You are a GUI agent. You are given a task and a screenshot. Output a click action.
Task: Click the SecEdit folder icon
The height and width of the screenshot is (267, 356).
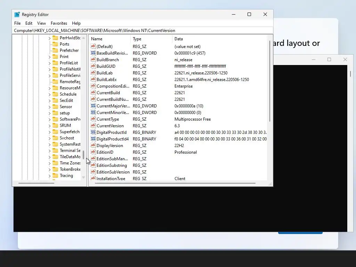coord(55,100)
